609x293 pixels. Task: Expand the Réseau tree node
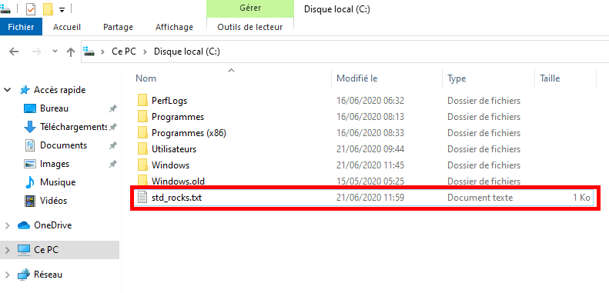[x=7, y=275]
